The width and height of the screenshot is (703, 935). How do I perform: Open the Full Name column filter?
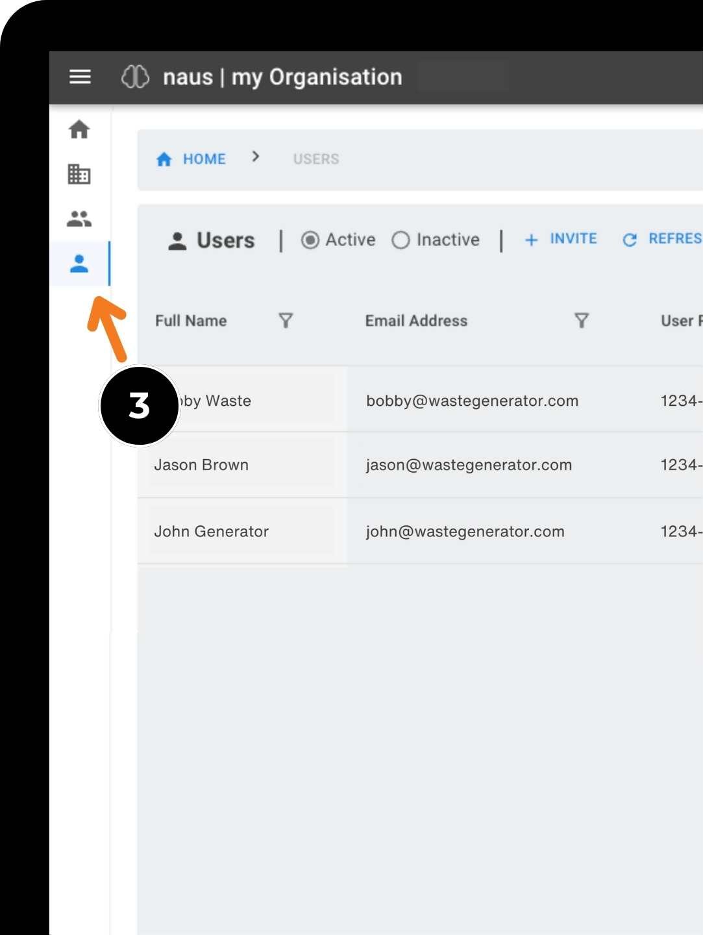click(286, 320)
